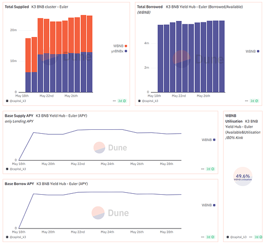264x244 pixels.
Task: Open the Total Borrowed panel's three-dot menu
Action: 246,101
